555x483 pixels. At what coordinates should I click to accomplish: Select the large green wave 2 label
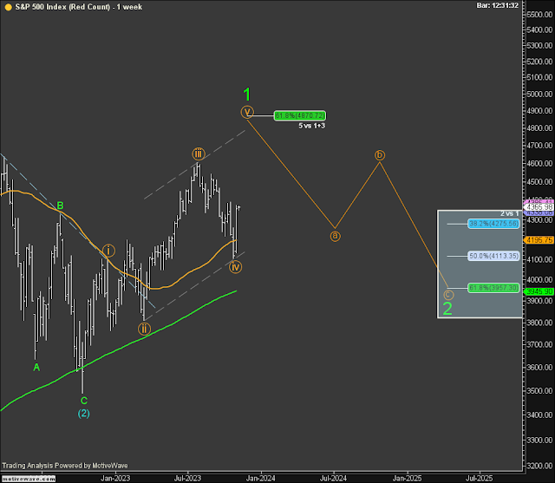447,309
